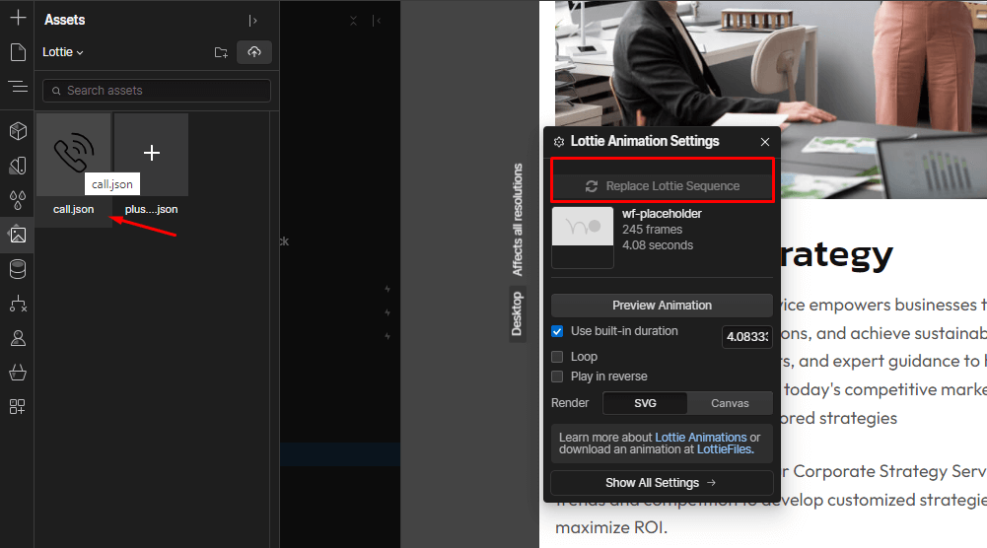The width and height of the screenshot is (987, 548).
Task: Collapse the Assets panel with arrow icon
Action: (x=253, y=21)
